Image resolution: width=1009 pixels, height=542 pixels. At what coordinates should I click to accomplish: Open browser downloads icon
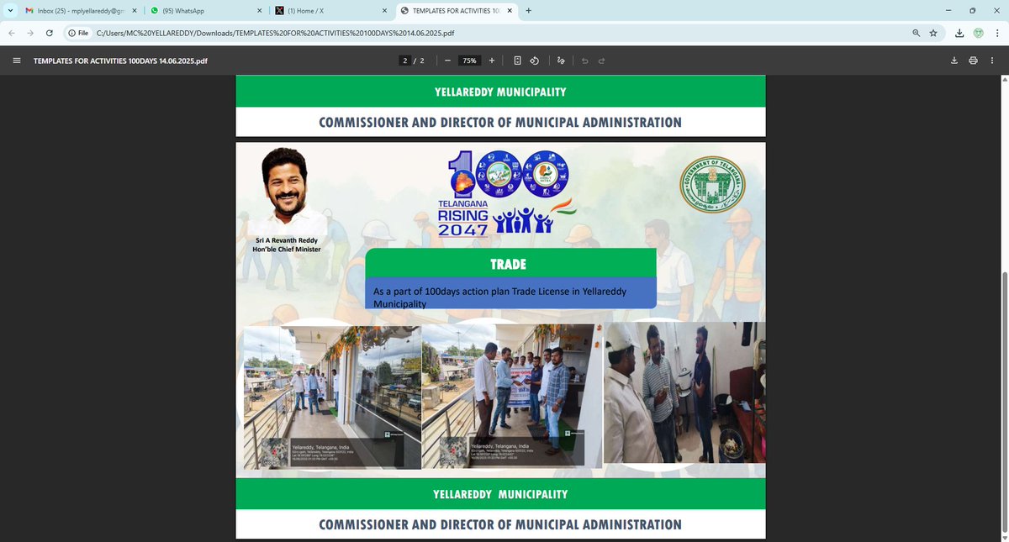pos(959,33)
